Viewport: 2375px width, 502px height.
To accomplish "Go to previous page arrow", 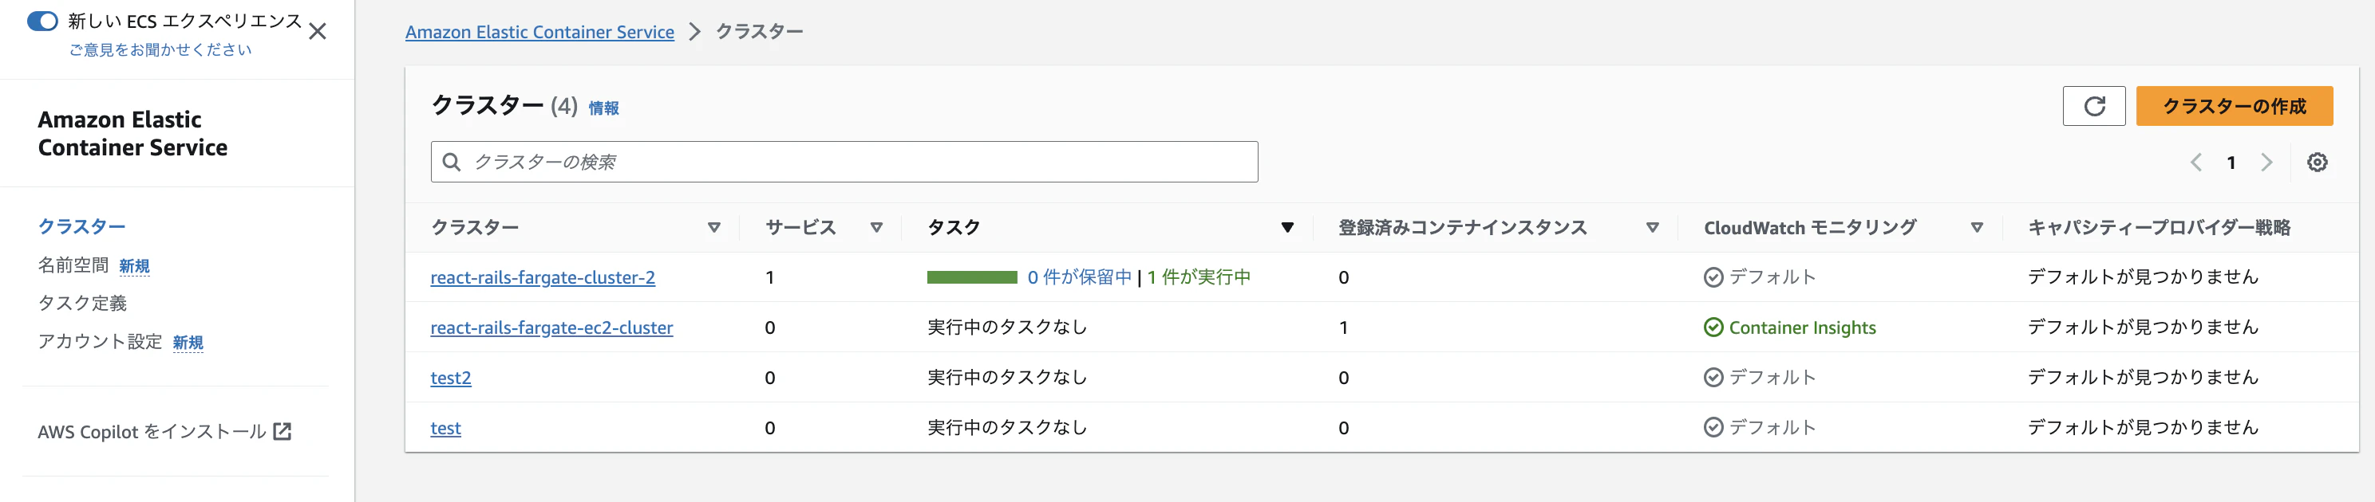I will [2196, 162].
